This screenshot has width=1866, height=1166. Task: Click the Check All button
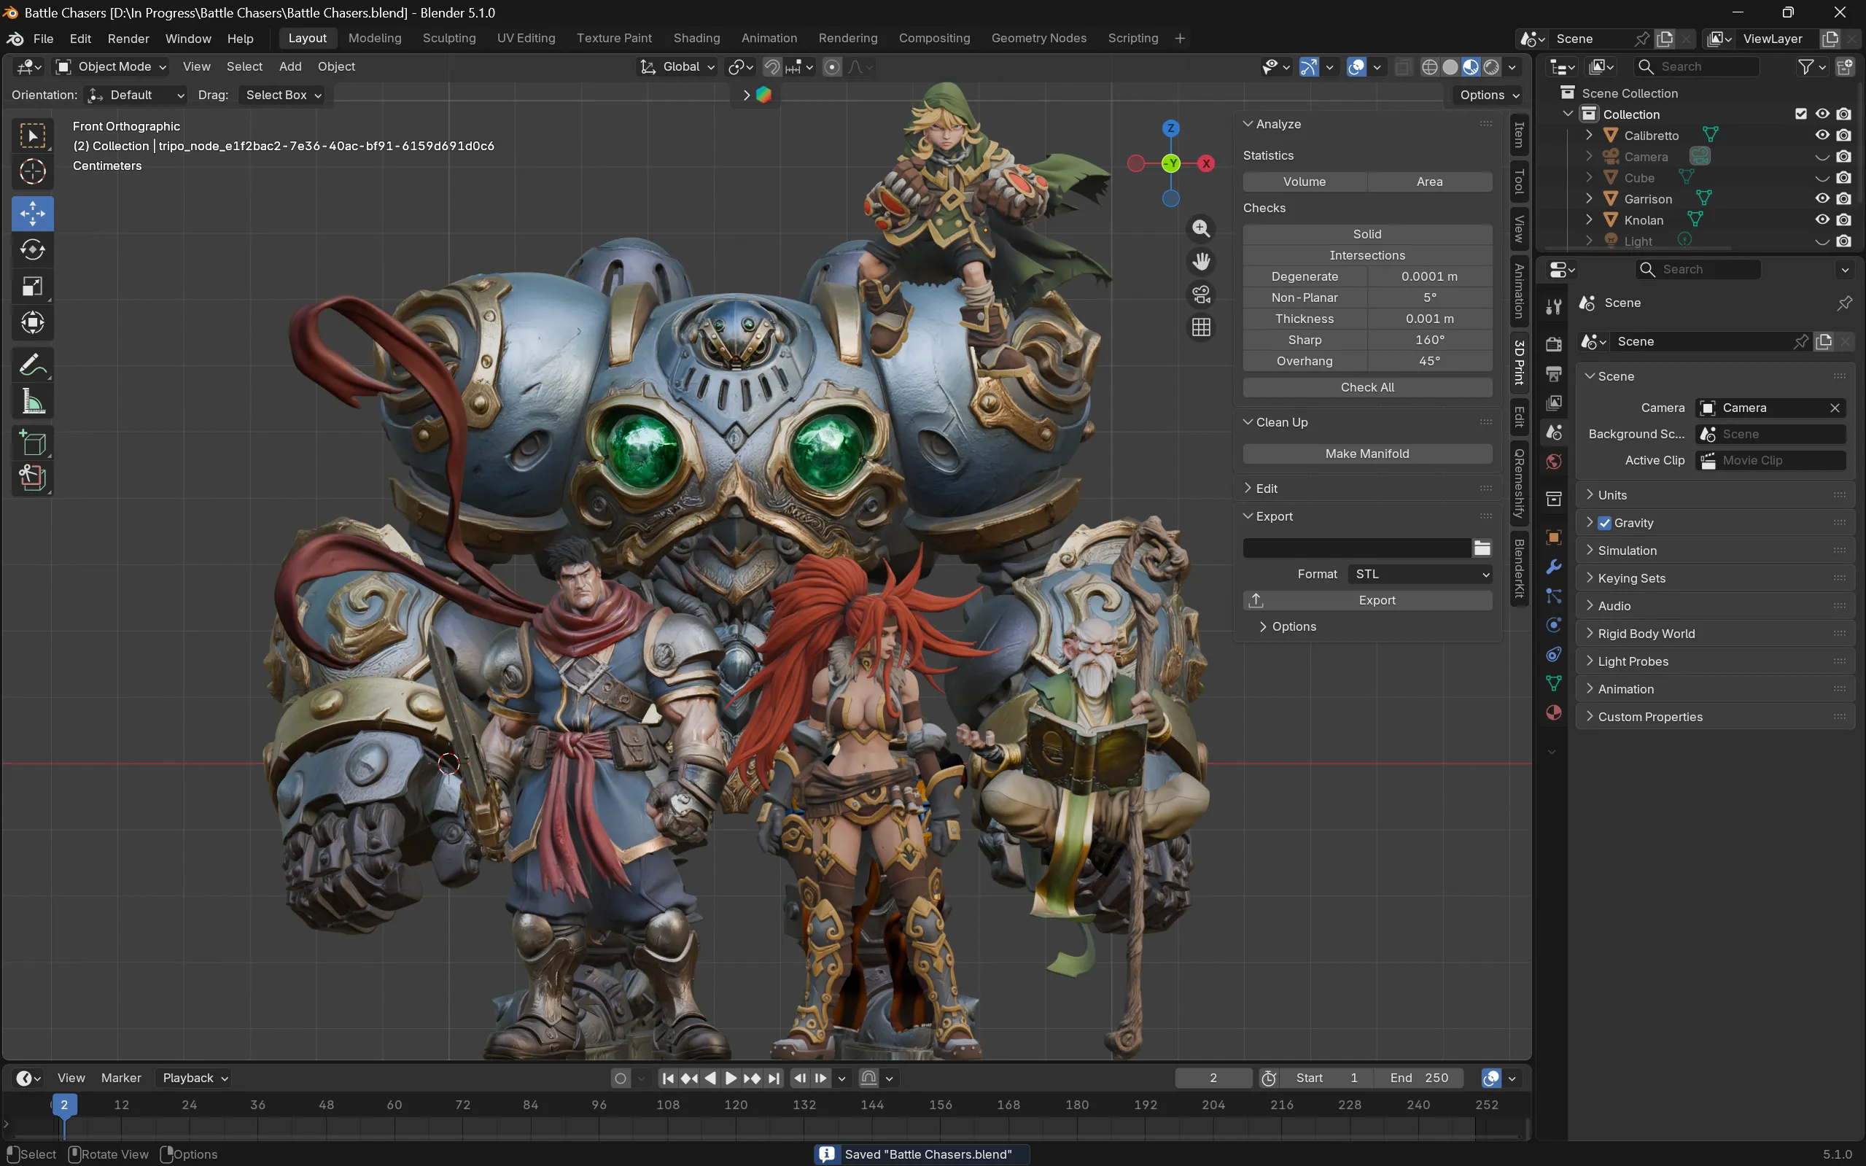1367,388
